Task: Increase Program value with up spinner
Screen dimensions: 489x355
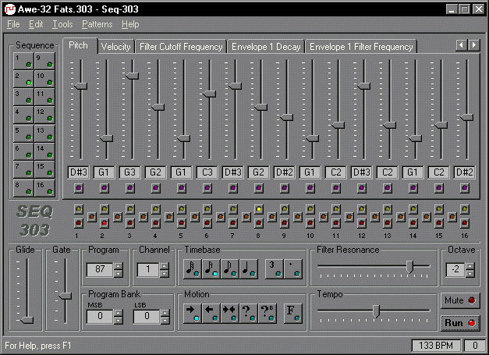Action: pos(119,266)
